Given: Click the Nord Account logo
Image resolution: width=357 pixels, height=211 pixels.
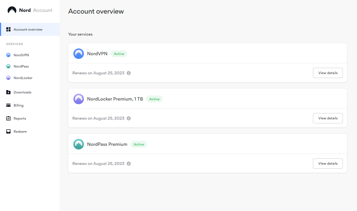Looking at the screenshot, I should click(30, 10).
